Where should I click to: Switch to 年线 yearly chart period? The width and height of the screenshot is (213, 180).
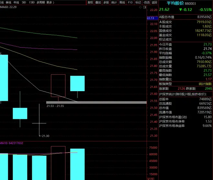[x=16, y=2]
